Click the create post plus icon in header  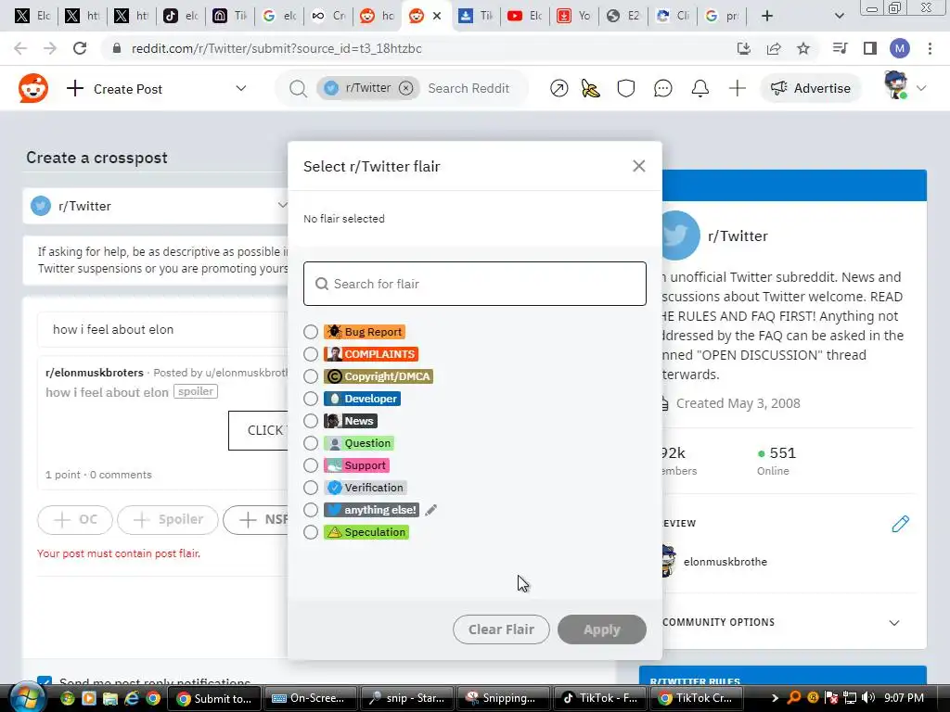coord(738,88)
